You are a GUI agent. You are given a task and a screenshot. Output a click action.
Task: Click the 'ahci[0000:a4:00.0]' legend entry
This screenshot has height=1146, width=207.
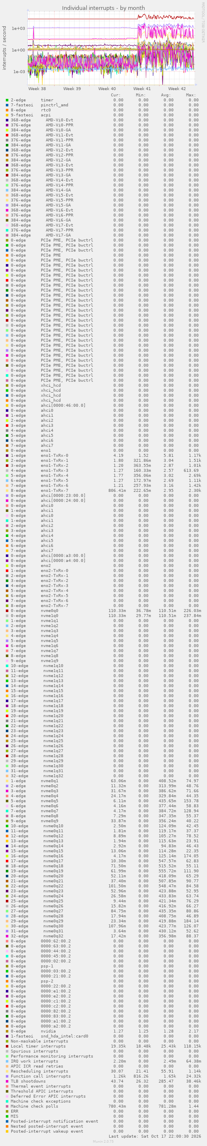(63, 561)
